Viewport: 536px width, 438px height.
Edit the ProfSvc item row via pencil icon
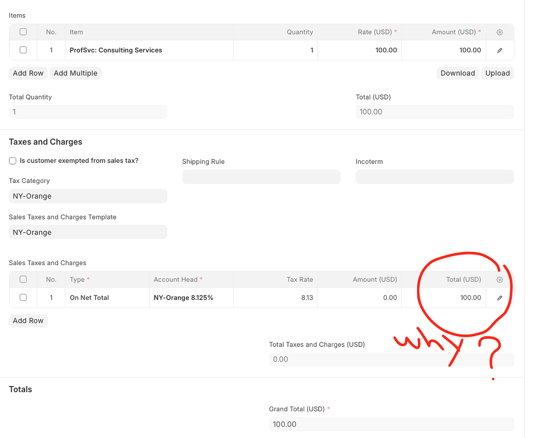click(499, 50)
